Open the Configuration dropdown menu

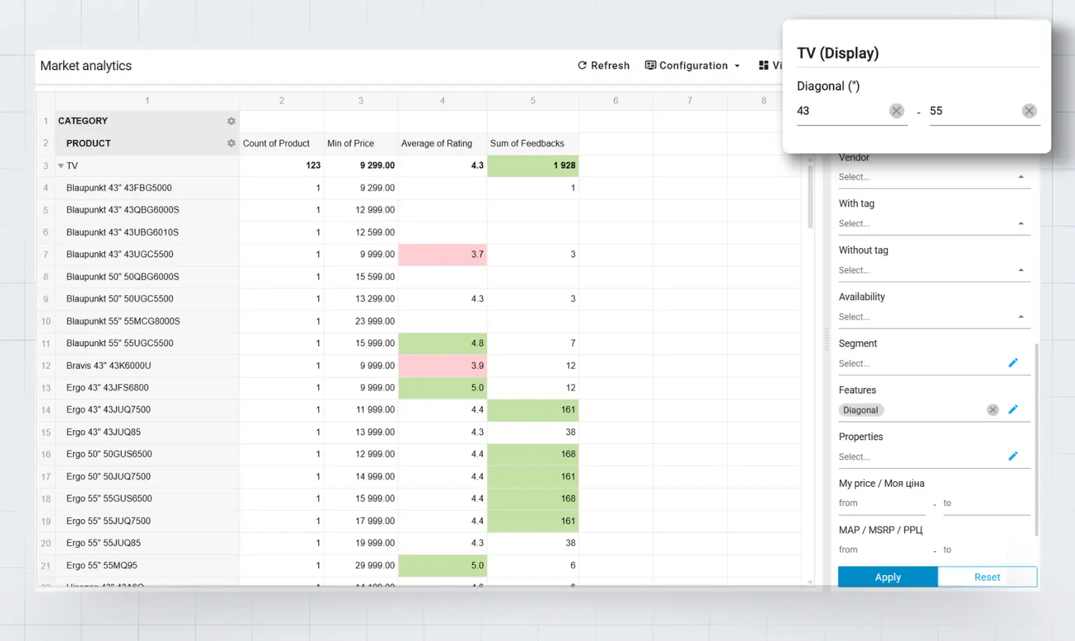(x=737, y=65)
